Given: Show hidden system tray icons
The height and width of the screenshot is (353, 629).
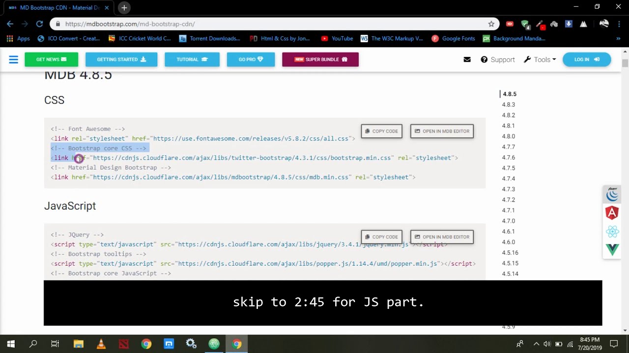Looking at the screenshot, I should [536, 344].
